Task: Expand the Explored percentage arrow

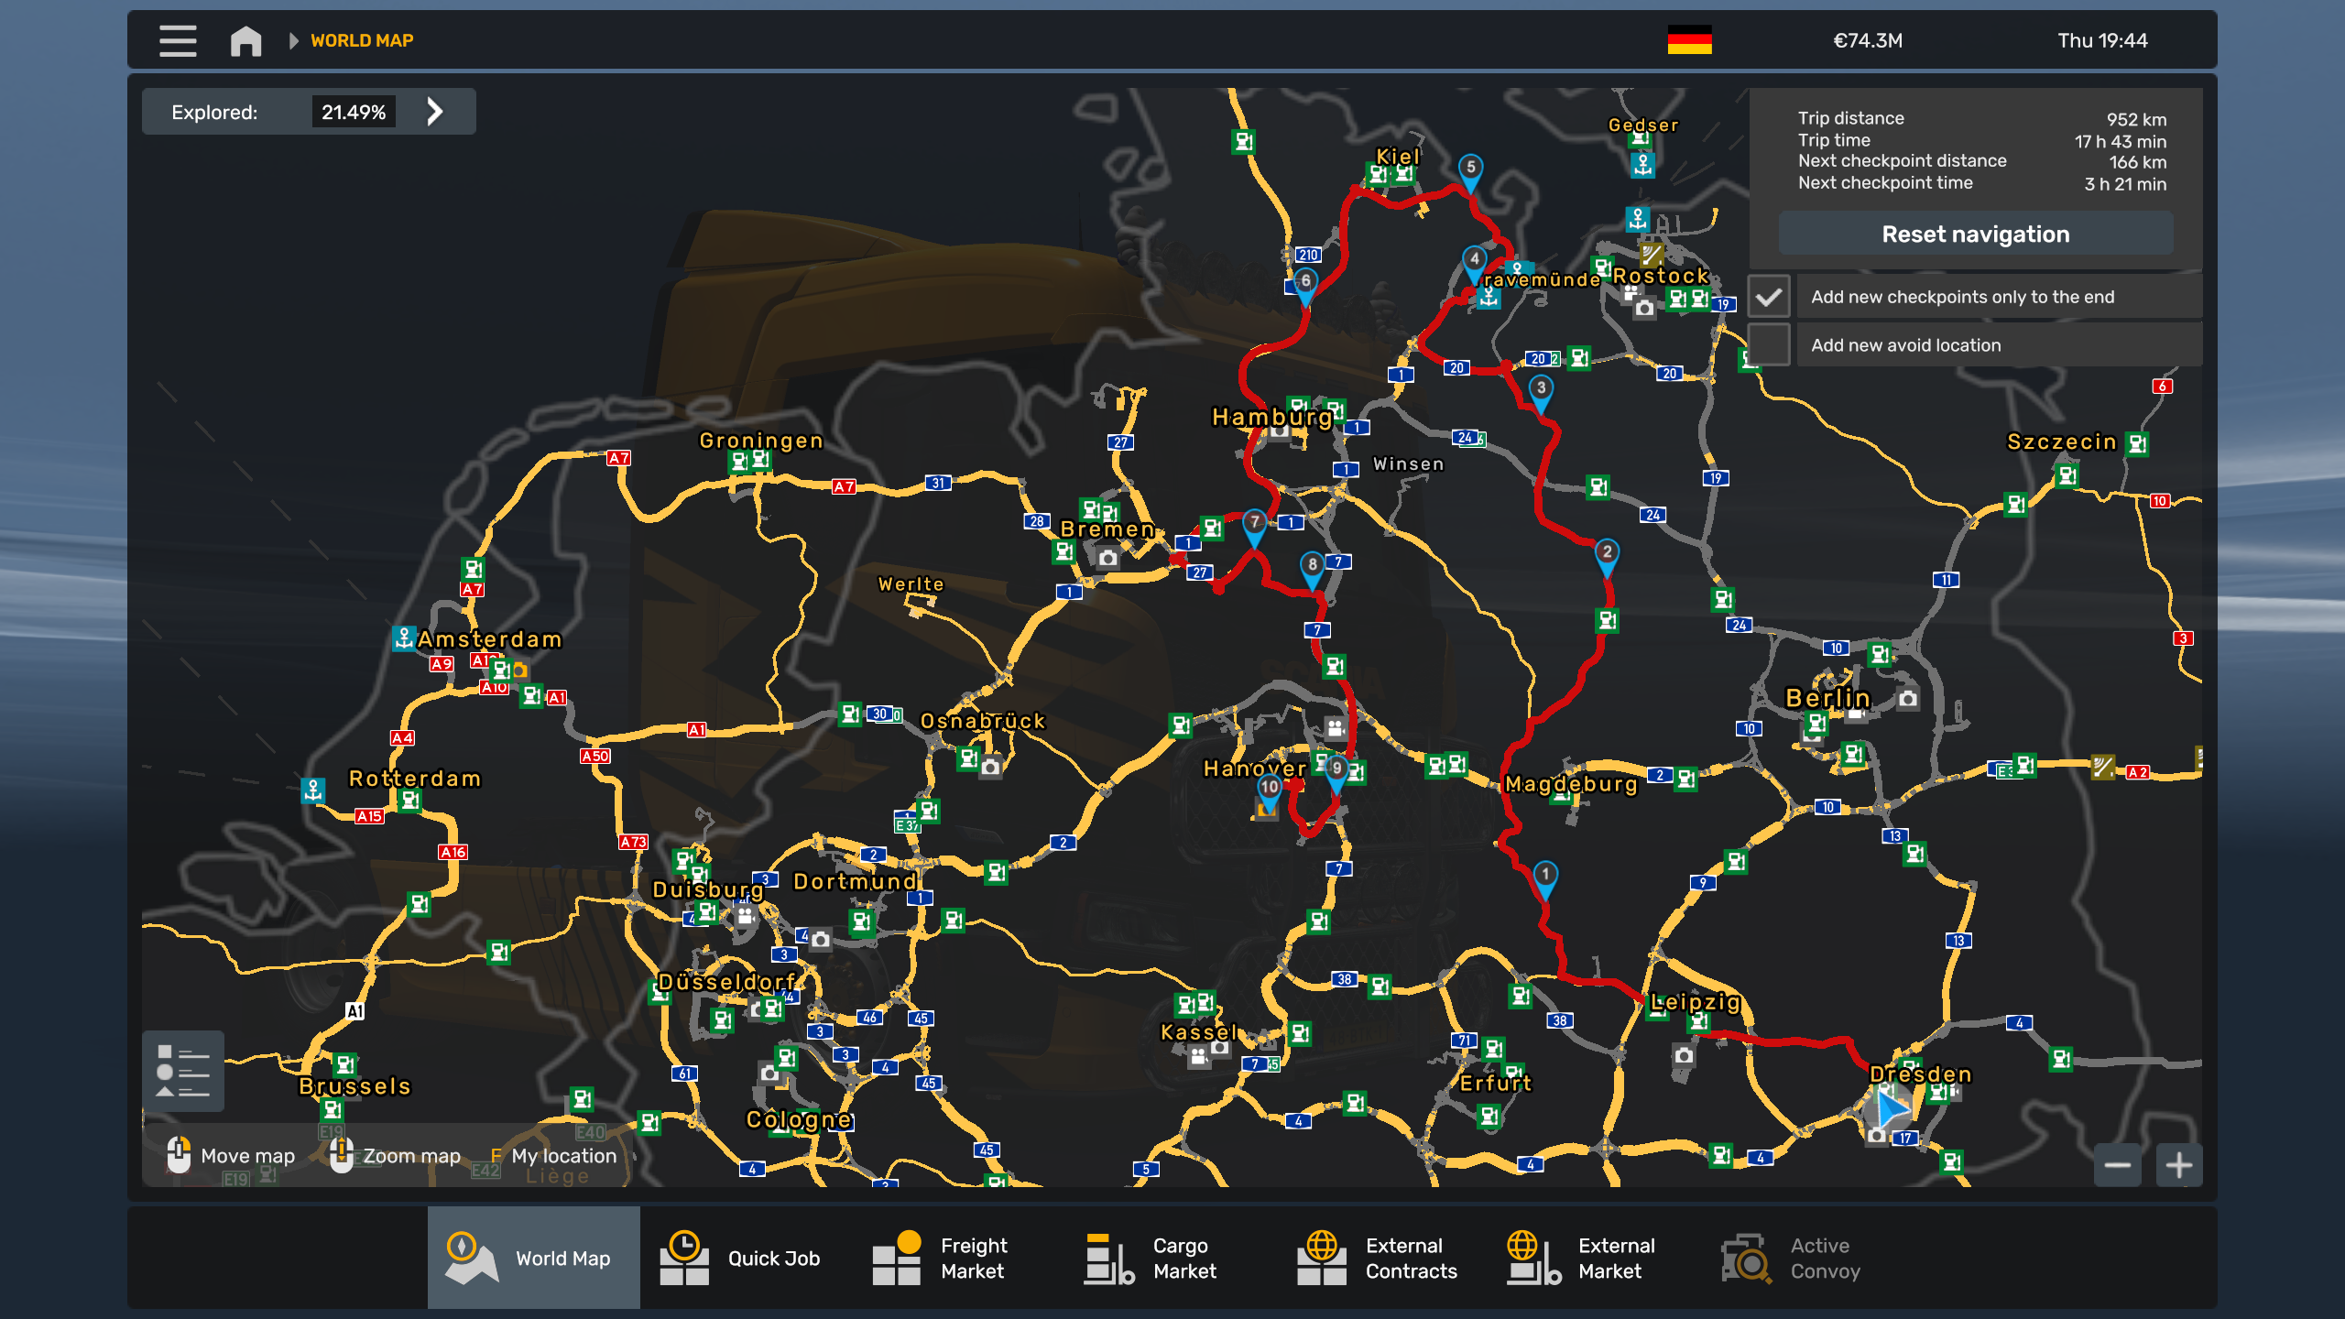Action: click(435, 112)
